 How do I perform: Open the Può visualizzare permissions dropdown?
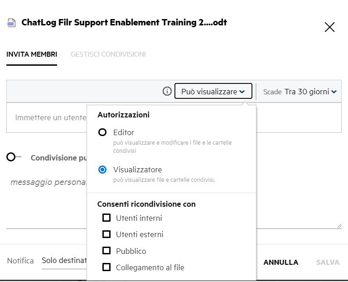pos(213,92)
